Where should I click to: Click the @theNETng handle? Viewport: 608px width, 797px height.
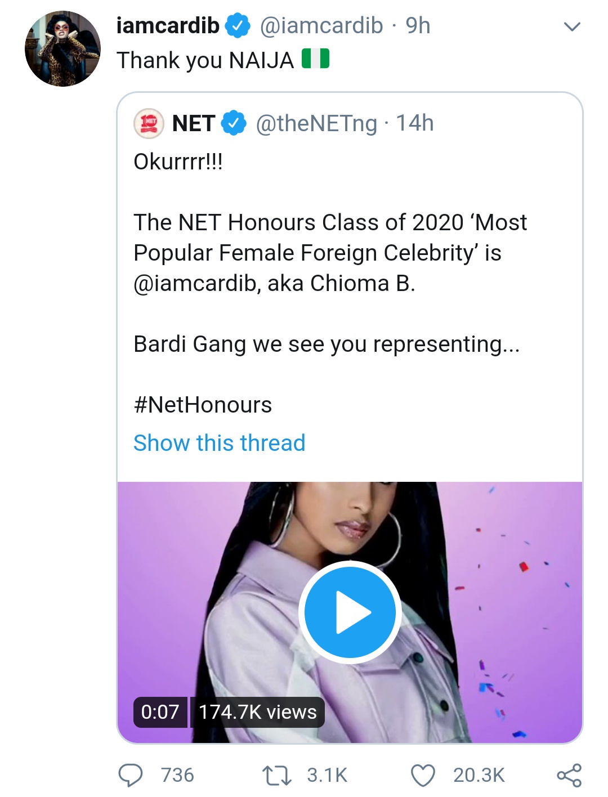pos(316,123)
